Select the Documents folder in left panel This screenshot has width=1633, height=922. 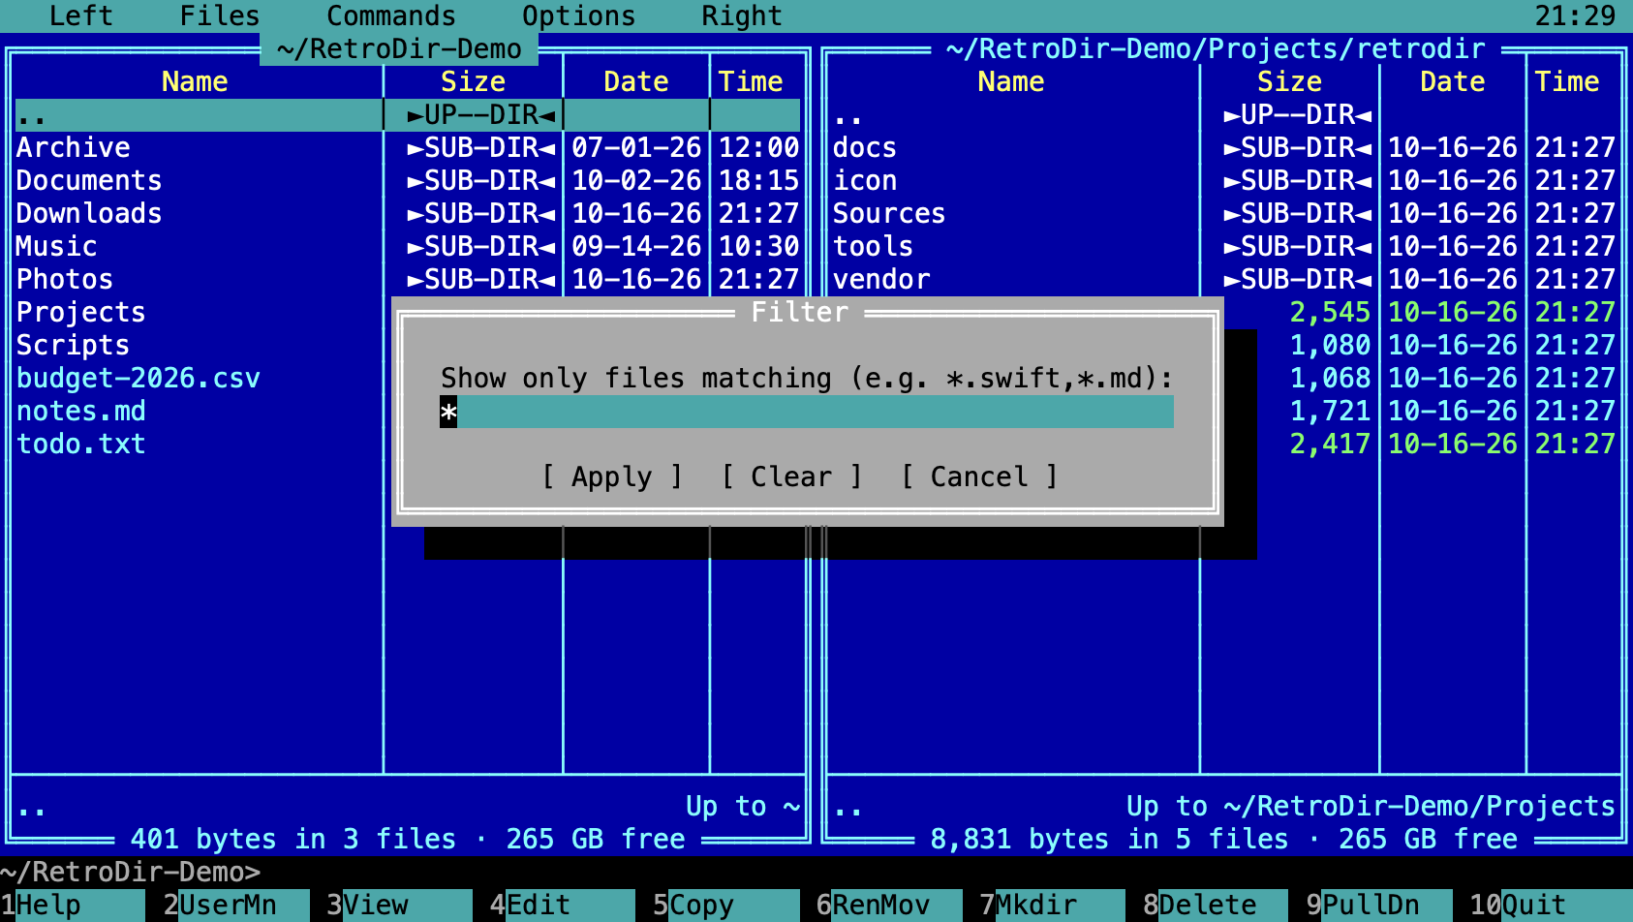pyautogui.click(x=408, y=181)
